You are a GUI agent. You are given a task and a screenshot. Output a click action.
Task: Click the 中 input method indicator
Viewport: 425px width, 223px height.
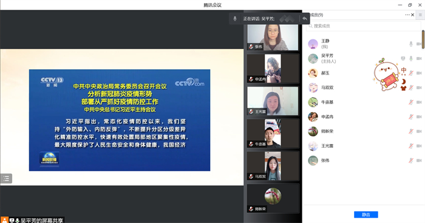(x=404, y=70)
